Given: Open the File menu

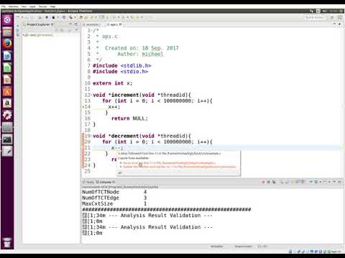Looking at the screenshot, I should [x=4, y=6].
